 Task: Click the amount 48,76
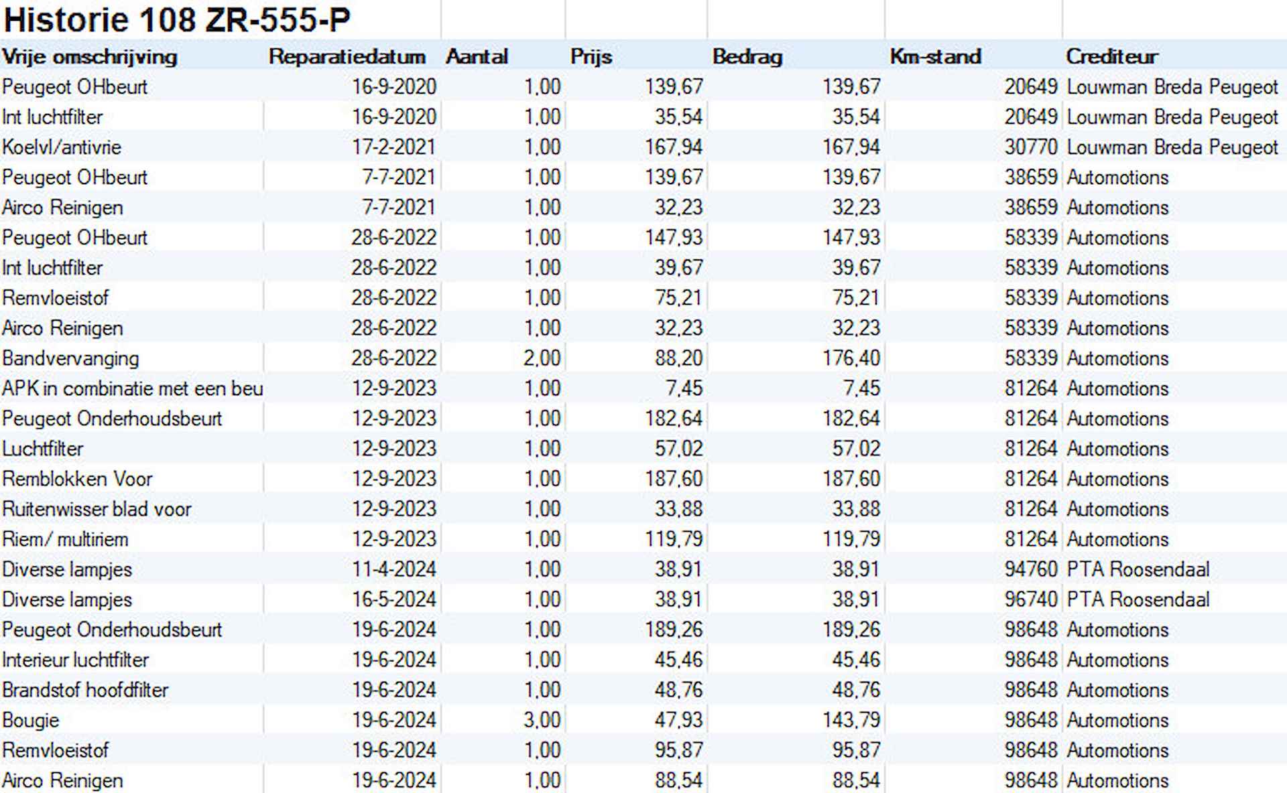coord(856,690)
